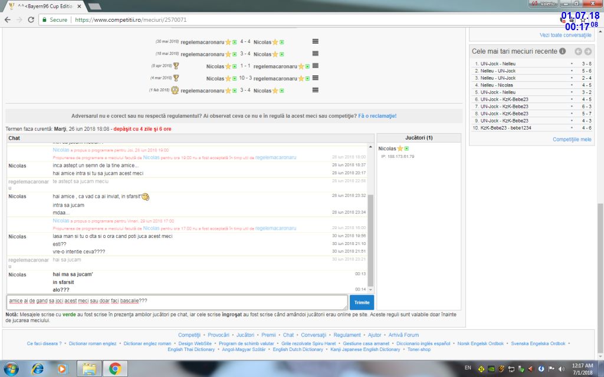
Task: Go to previous recent matches page
Action: [x=578, y=51]
